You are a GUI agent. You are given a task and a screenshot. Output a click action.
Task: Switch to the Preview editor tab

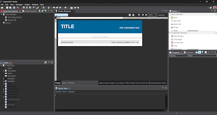(71, 83)
